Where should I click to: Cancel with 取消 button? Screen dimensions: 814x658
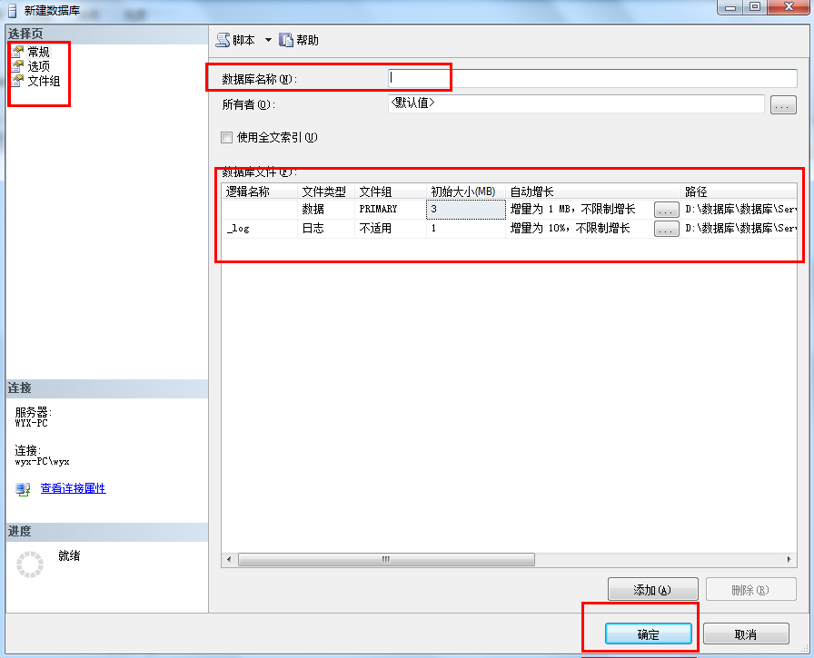(x=746, y=634)
